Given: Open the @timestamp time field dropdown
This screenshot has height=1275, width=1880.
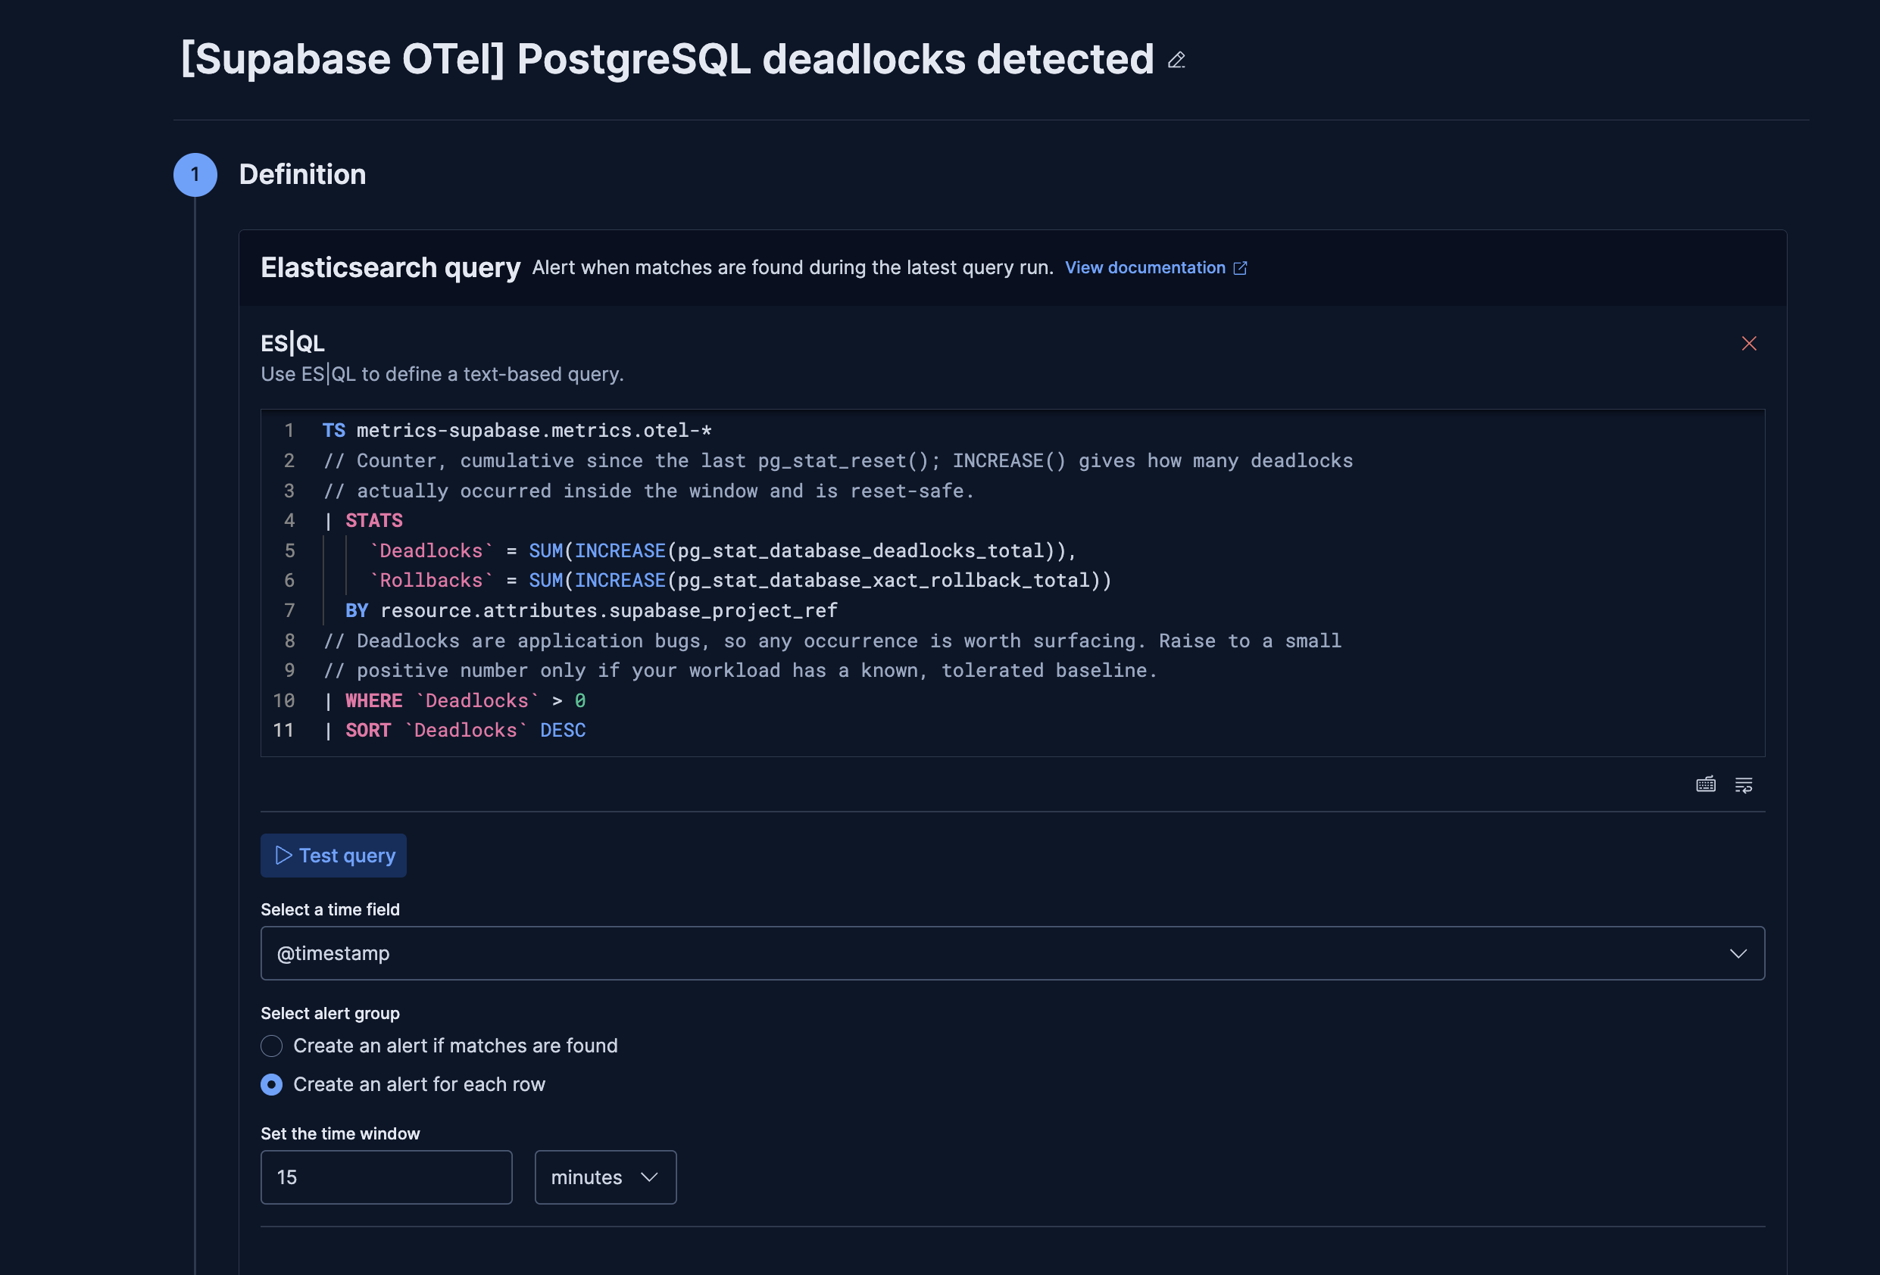Looking at the screenshot, I should 1012,953.
